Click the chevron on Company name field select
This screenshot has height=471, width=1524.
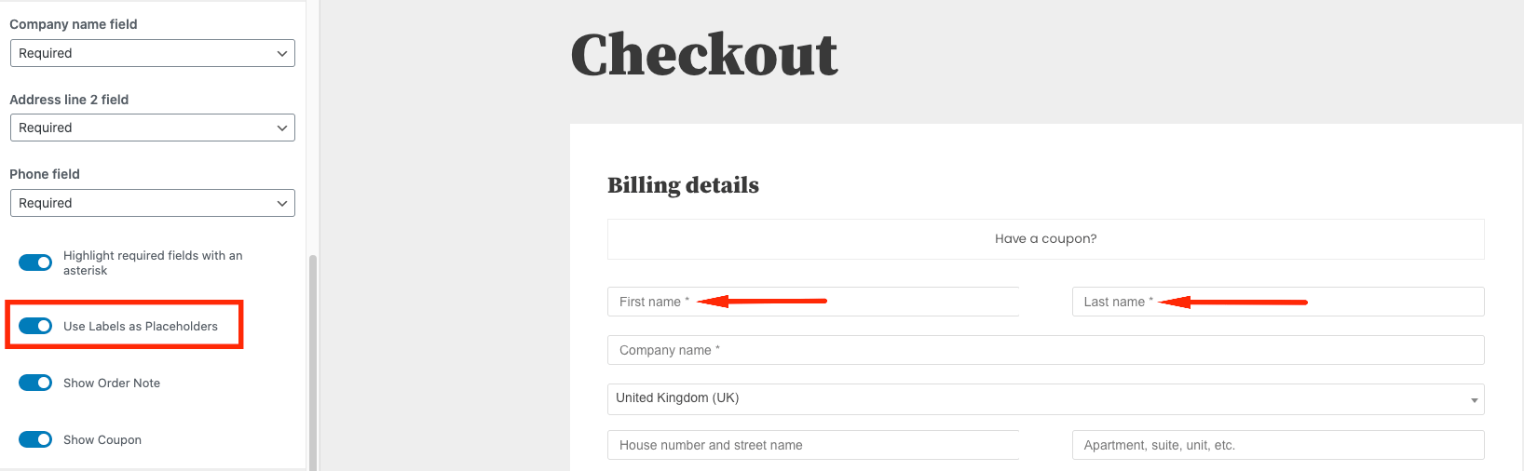pos(282,53)
